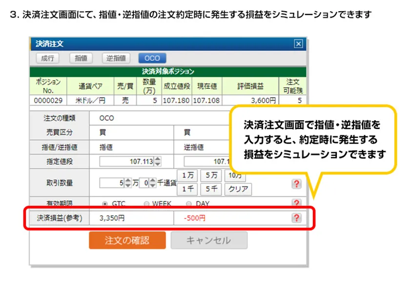The height and width of the screenshot is (281, 410).
Task: Click stepper arrows on 指値 price 107.113
Action: click(x=158, y=161)
